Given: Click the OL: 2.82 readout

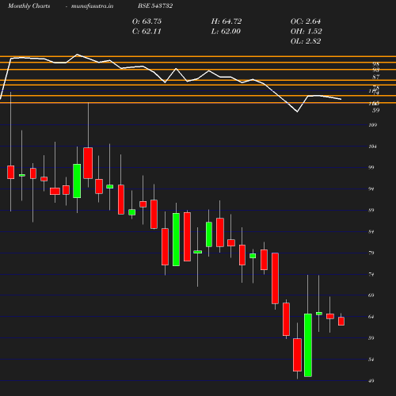Looking at the screenshot, I should coord(306,41).
